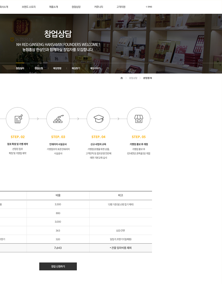222x284 pixels.
Task: Open the 고객지원 menu
Action: tap(121, 7)
